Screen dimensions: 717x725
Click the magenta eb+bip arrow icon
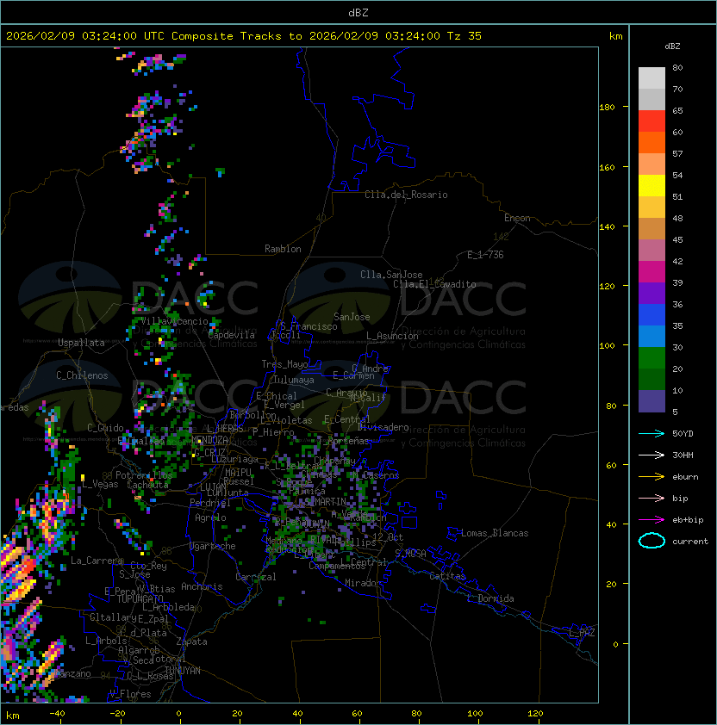[x=652, y=520]
